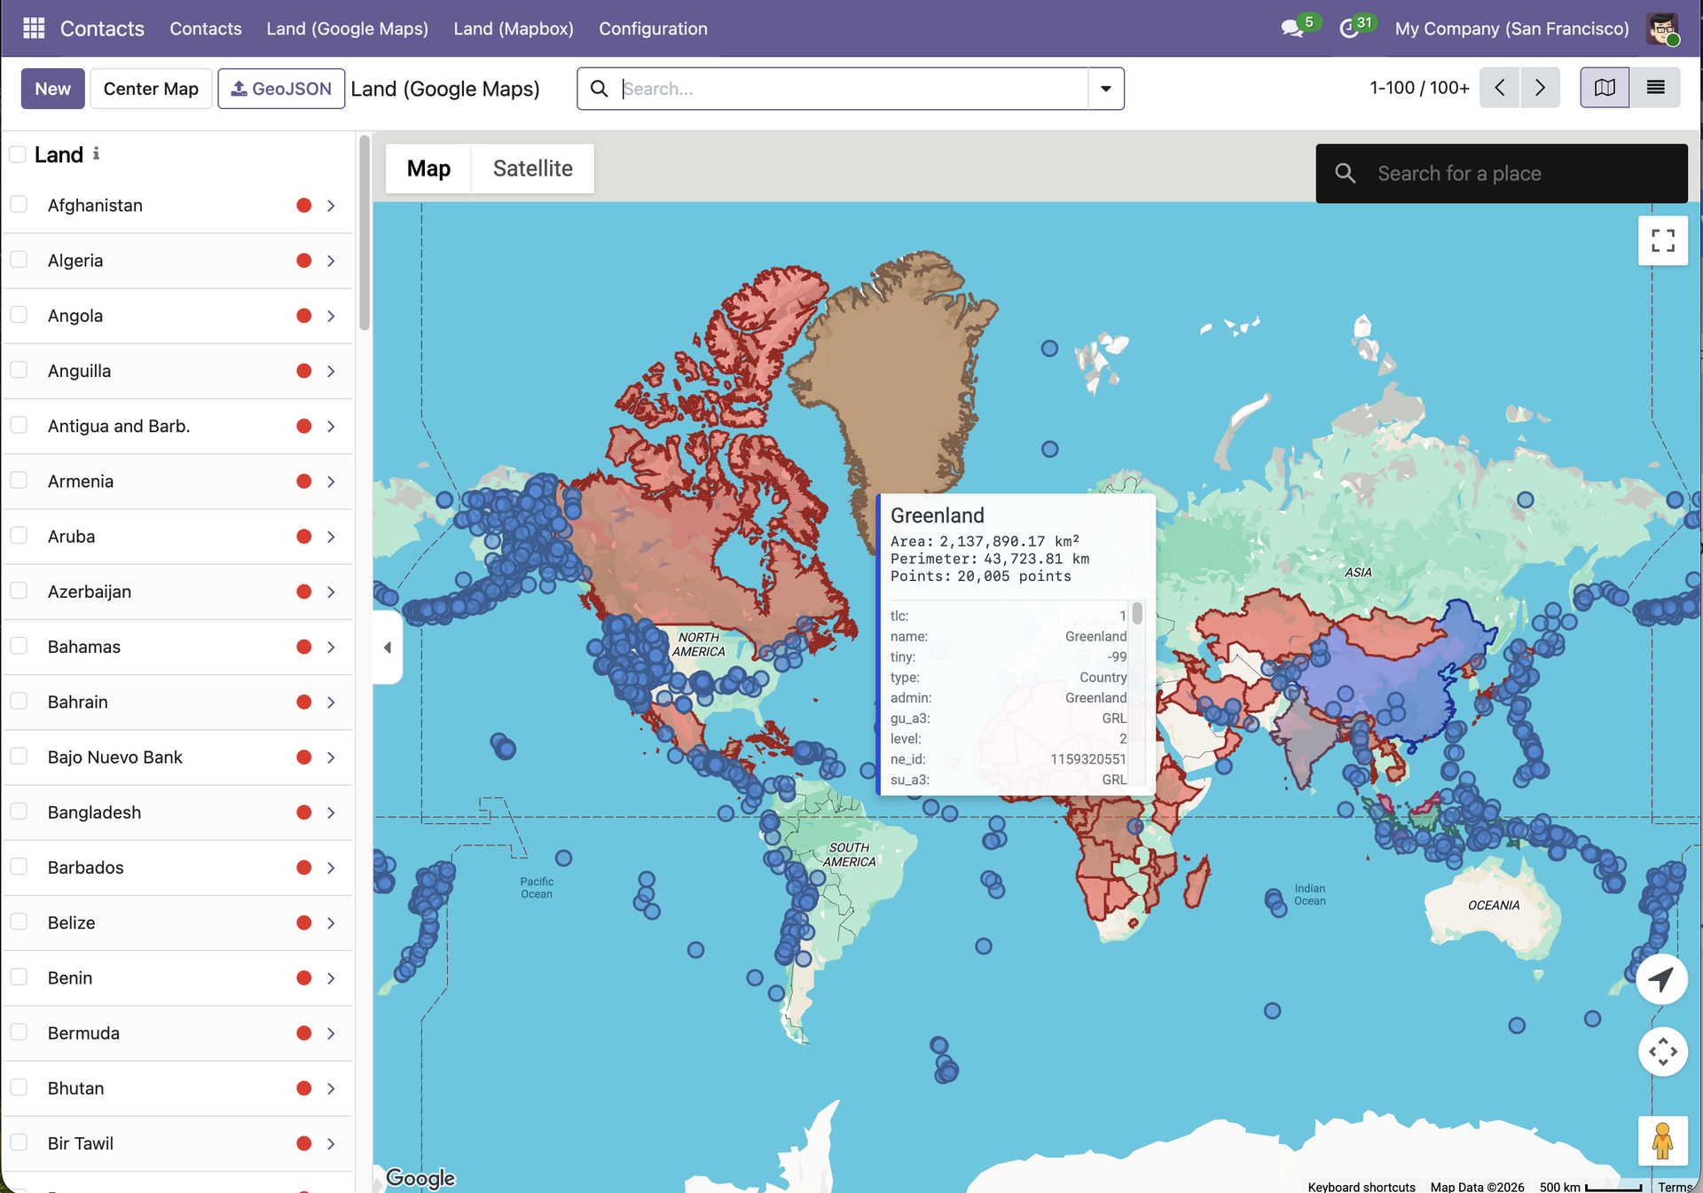The image size is (1703, 1193).
Task: Toggle fullscreen map view
Action: tap(1663, 240)
